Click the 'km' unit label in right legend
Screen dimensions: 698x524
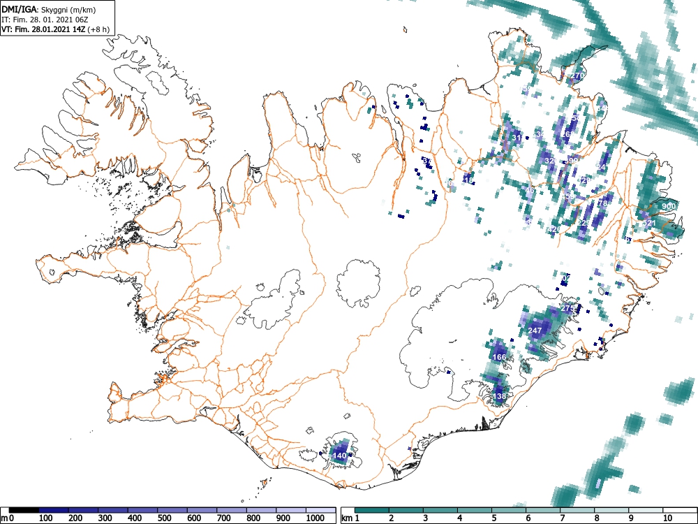tap(347, 518)
